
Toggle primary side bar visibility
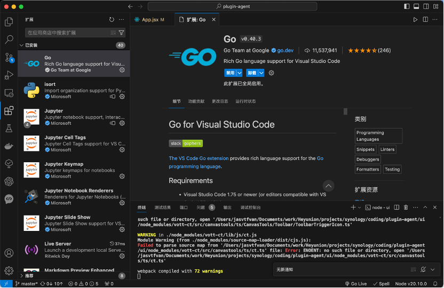point(407,6)
